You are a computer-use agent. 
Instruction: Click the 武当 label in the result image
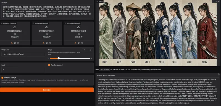[119, 62]
